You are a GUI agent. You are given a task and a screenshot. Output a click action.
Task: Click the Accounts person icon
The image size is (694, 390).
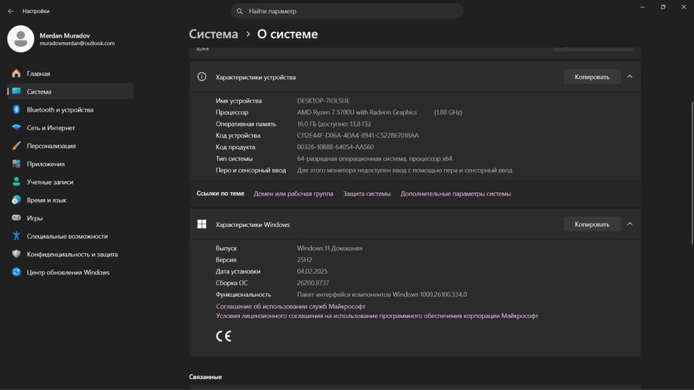(x=17, y=182)
